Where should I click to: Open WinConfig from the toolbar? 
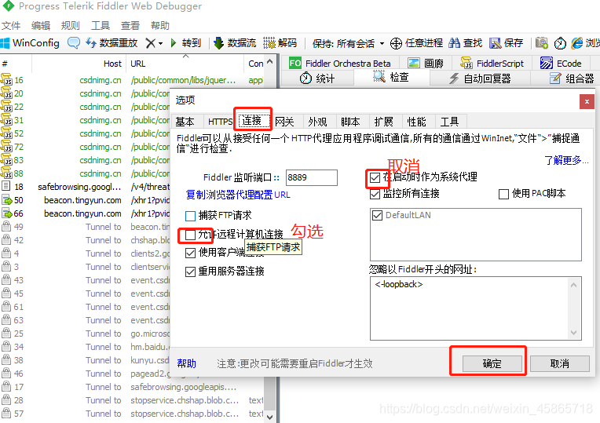[x=30, y=43]
